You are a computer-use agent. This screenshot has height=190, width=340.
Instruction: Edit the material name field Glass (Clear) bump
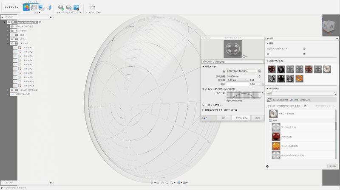pos(232,62)
